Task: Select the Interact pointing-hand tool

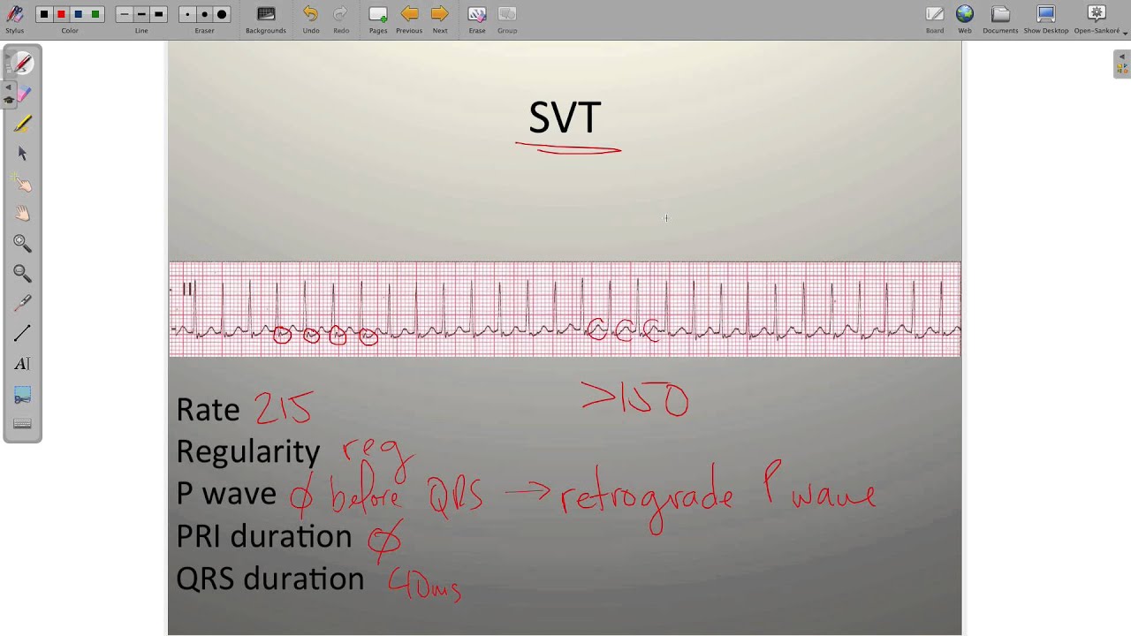Action: point(22,184)
